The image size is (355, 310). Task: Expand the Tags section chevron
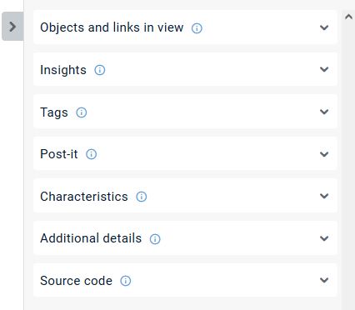point(324,112)
